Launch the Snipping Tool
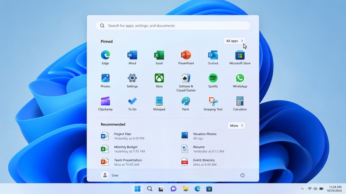Screen dimensions: 346x194 tap(213, 104)
